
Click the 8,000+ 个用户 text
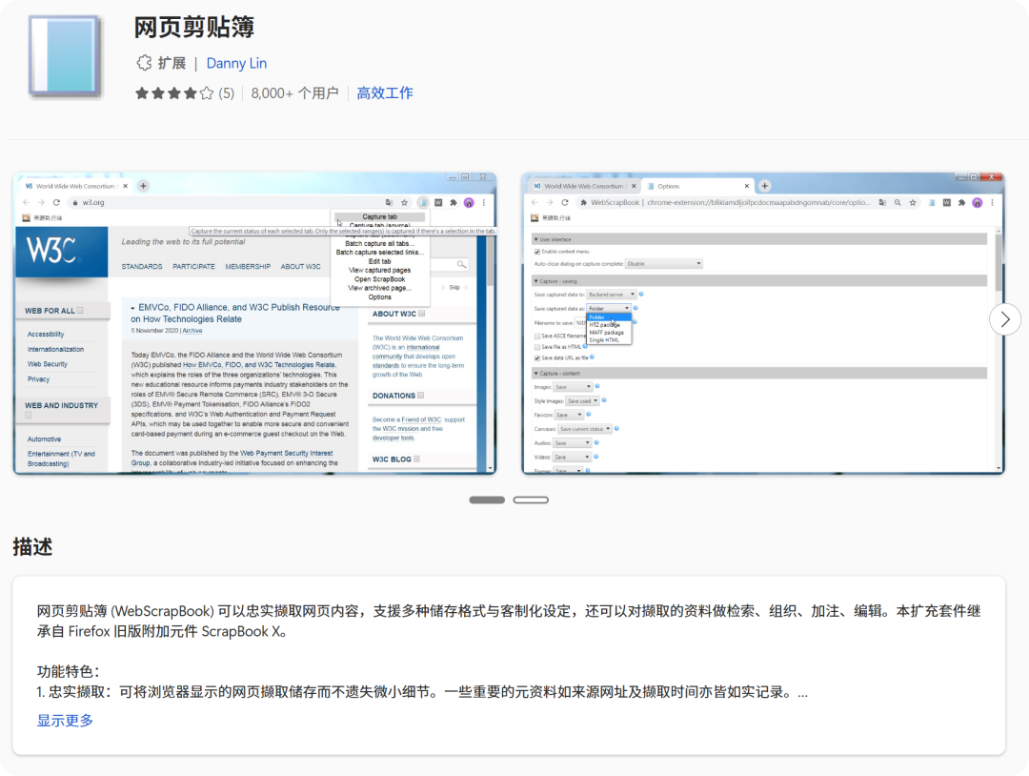click(294, 93)
